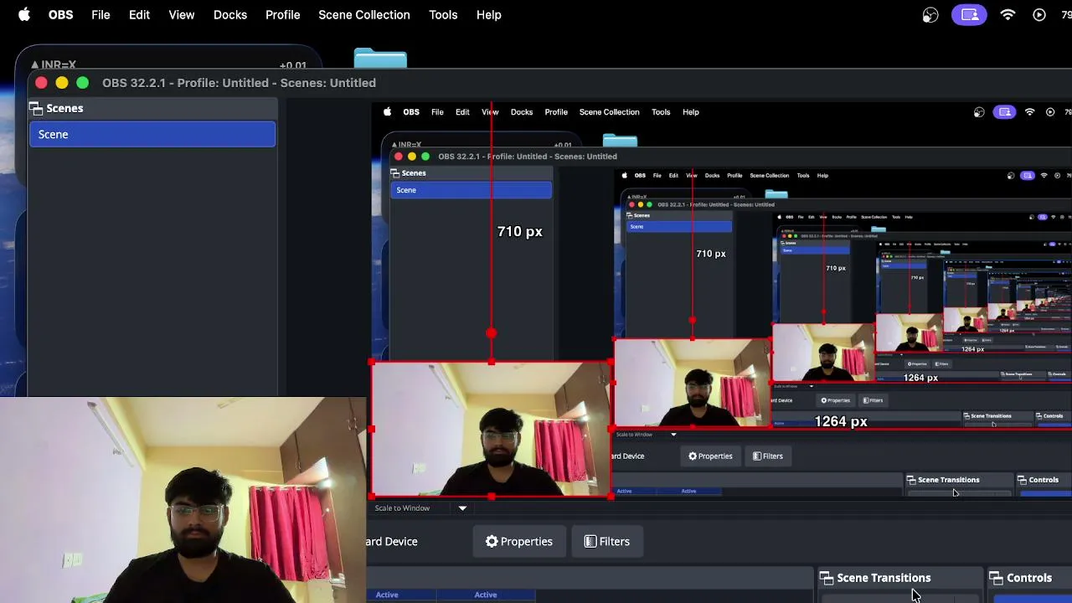Open the Profile menu
Image resolution: width=1072 pixels, height=603 pixels.
coord(283,14)
